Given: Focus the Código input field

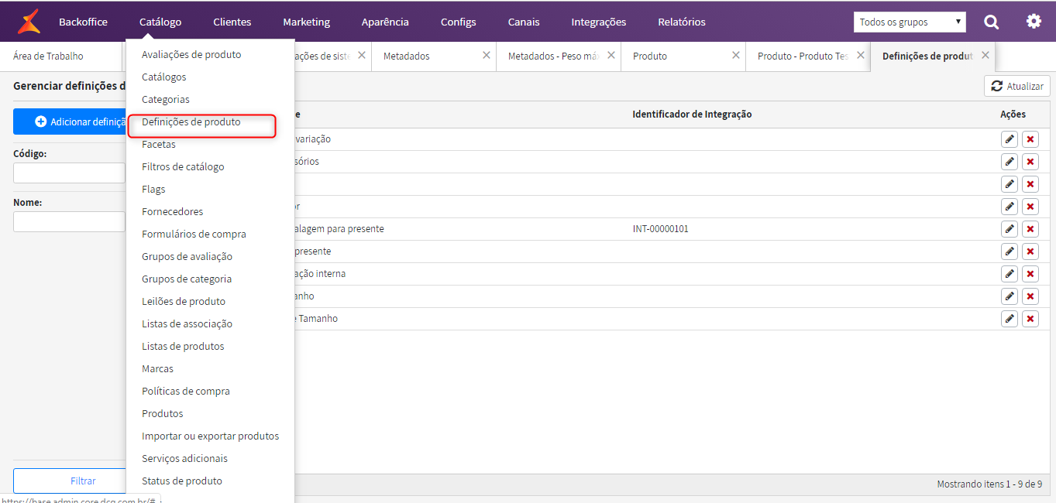Looking at the screenshot, I should (x=69, y=173).
